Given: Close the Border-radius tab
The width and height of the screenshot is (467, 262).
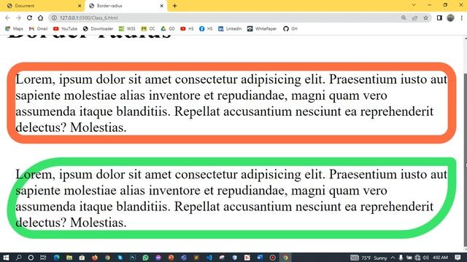Looking at the screenshot, I should point(162,6).
